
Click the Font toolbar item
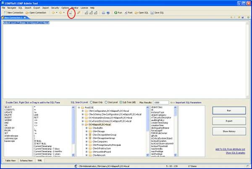click(x=129, y=13)
